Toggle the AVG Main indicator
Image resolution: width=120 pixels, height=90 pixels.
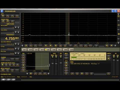[x=52, y=57]
